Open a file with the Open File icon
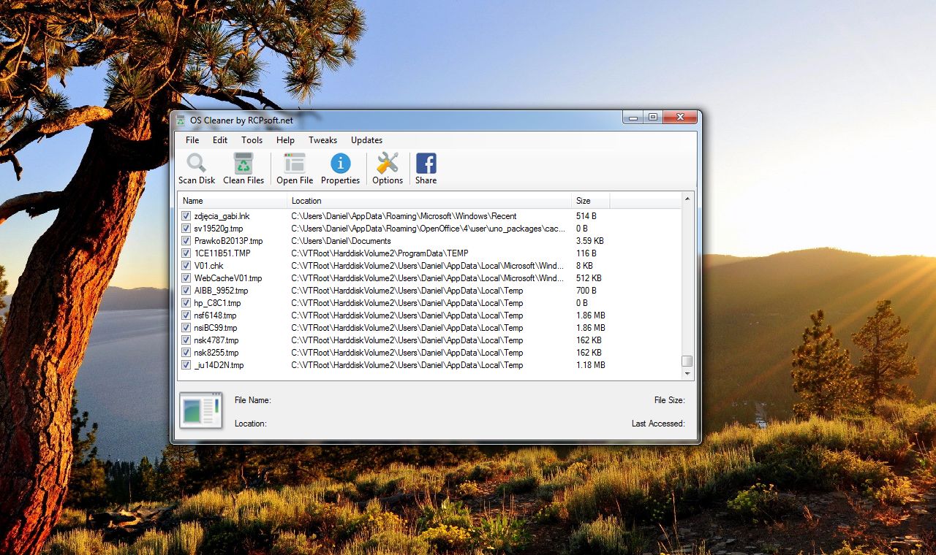Viewport: 936px width, 555px height. point(294,168)
